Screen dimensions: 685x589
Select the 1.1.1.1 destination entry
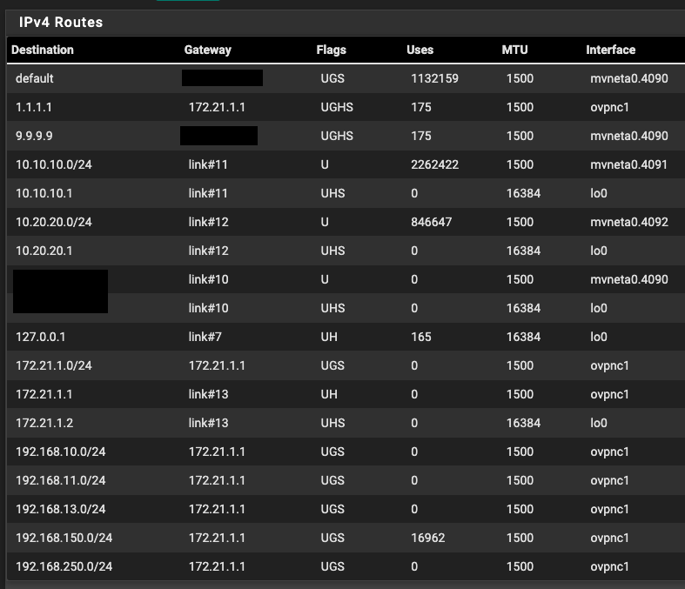coord(34,107)
